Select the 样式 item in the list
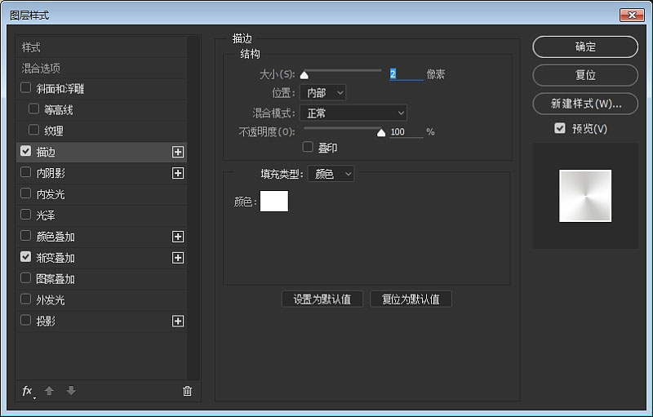The height and width of the screenshot is (417, 653). 101,47
